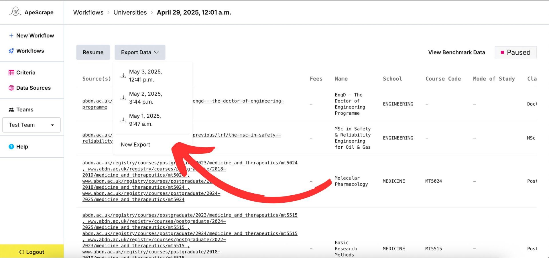This screenshot has height=258, width=549.
Task: Open the engd doctor-of-engineering programme source link
Action: click(238, 101)
